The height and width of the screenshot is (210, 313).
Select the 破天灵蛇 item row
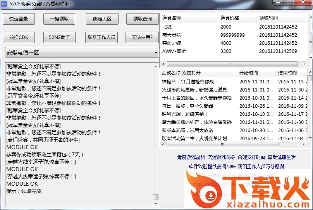coord(234,35)
